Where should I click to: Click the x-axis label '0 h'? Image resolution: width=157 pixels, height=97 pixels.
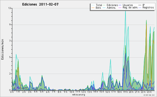tap(12, 92)
